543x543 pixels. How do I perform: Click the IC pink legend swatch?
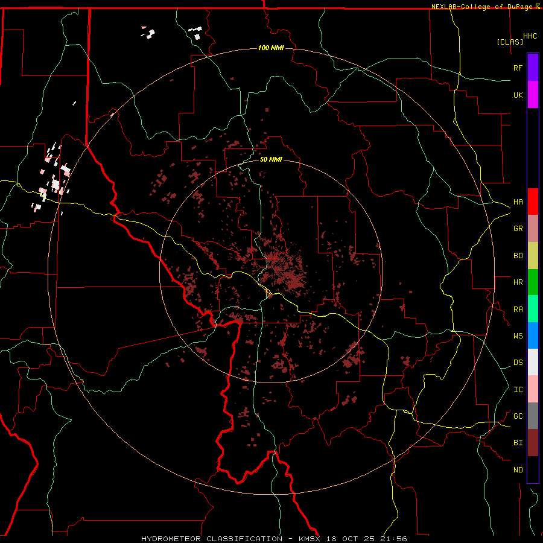533,389
